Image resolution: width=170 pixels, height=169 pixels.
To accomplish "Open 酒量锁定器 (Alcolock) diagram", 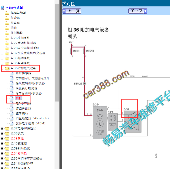I will [32, 119].
